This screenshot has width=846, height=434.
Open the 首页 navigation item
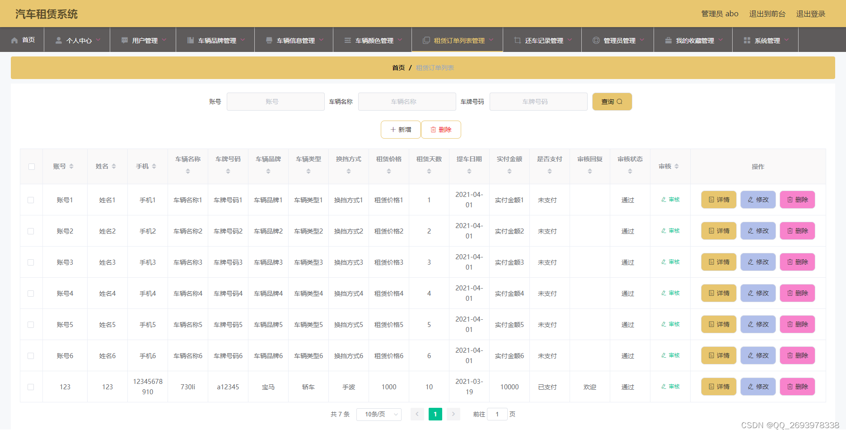(x=23, y=40)
